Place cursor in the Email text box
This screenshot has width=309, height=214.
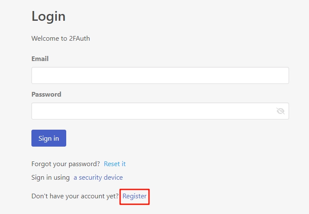(x=160, y=75)
